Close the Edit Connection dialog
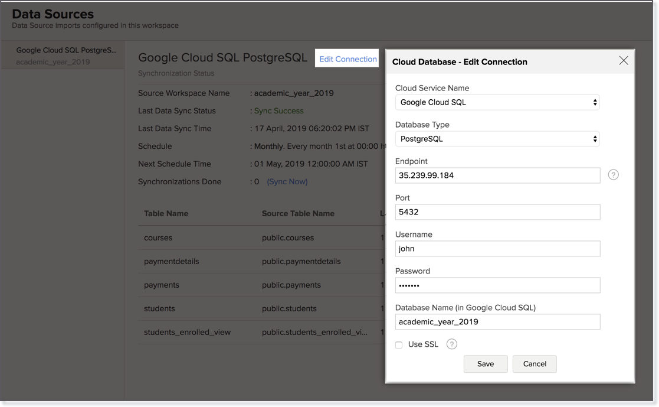Screen dimensions: 659x407 [x=624, y=61]
